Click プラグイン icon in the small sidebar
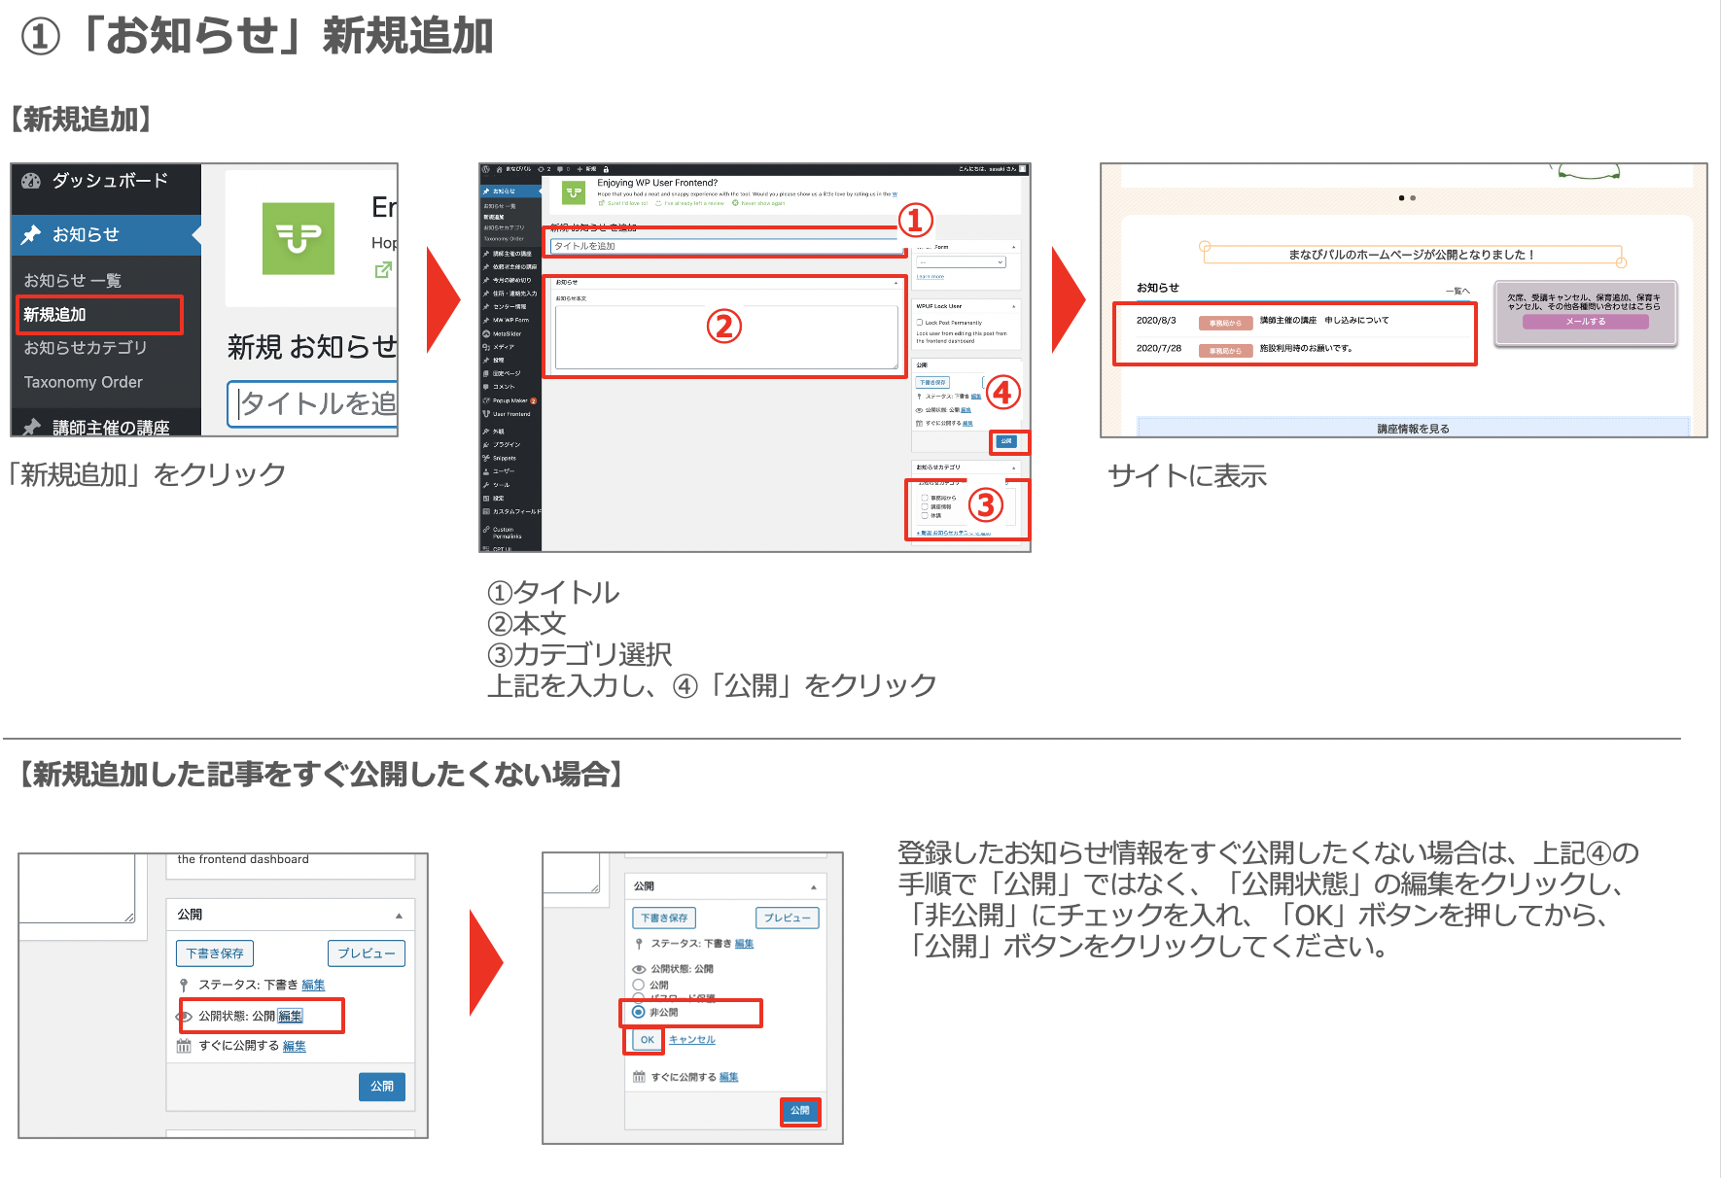1721x1178 pixels. [x=486, y=445]
